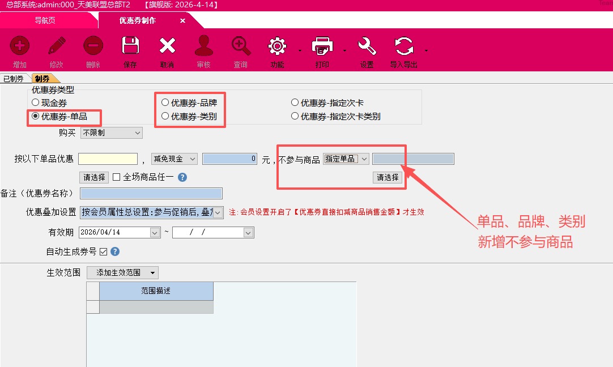The height and width of the screenshot is (367, 613).
Task: Enable the 全场商品任一 checkbox
Action: click(117, 177)
